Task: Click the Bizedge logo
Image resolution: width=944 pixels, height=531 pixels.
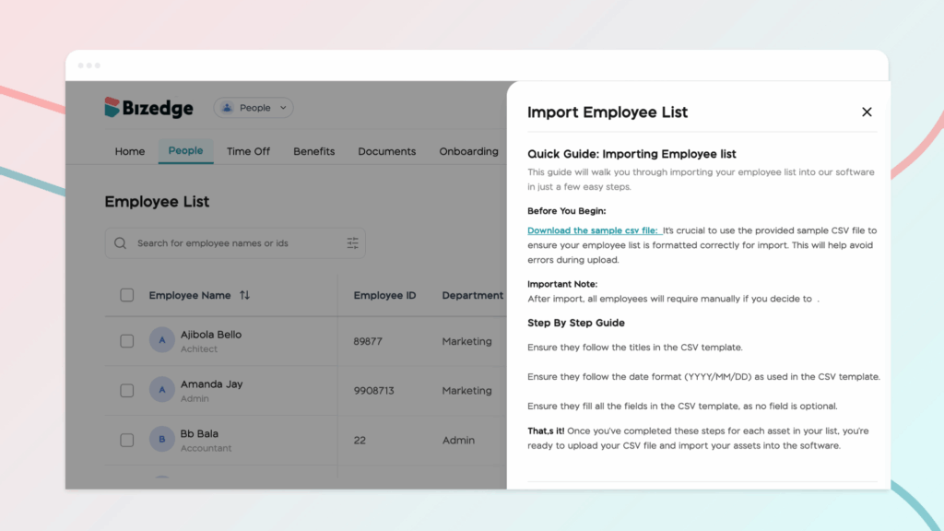Action: point(148,108)
